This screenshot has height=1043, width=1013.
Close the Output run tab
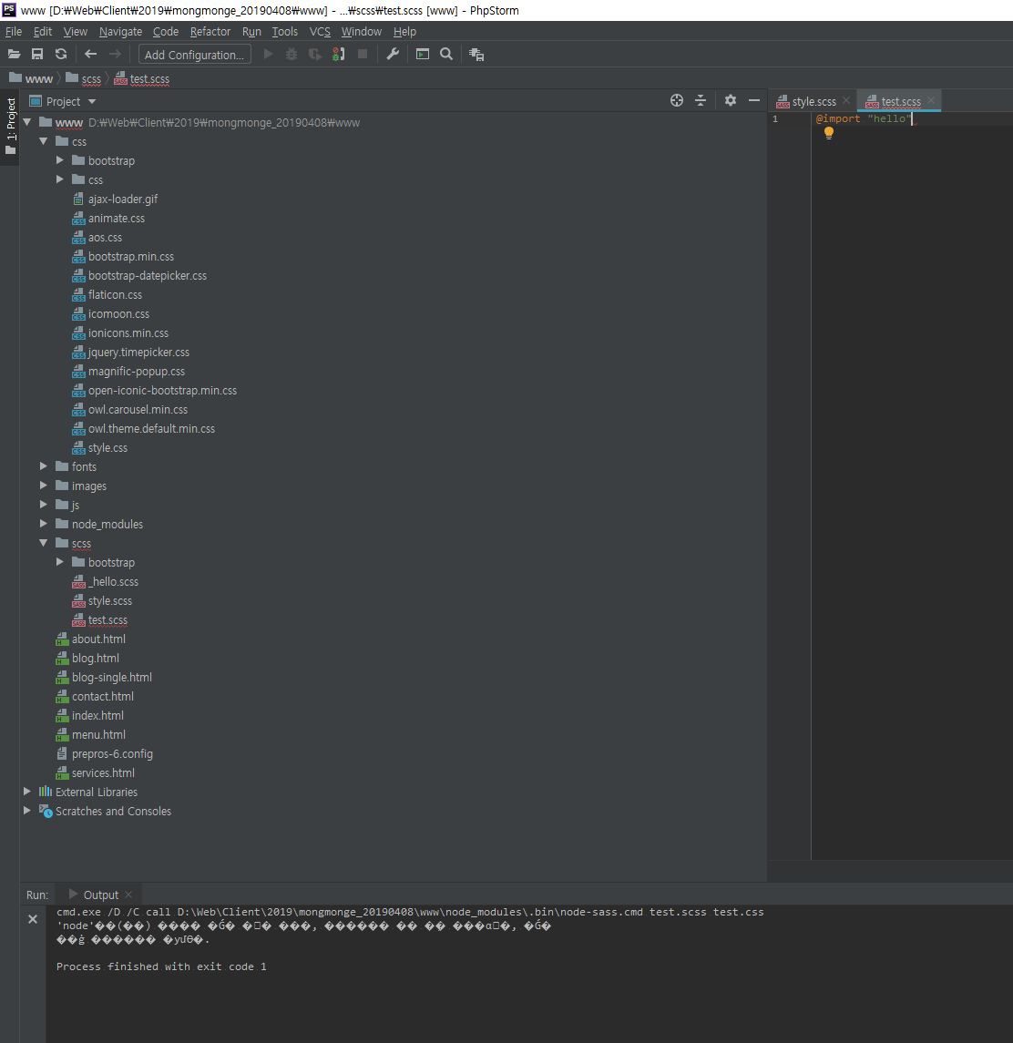[x=128, y=895]
